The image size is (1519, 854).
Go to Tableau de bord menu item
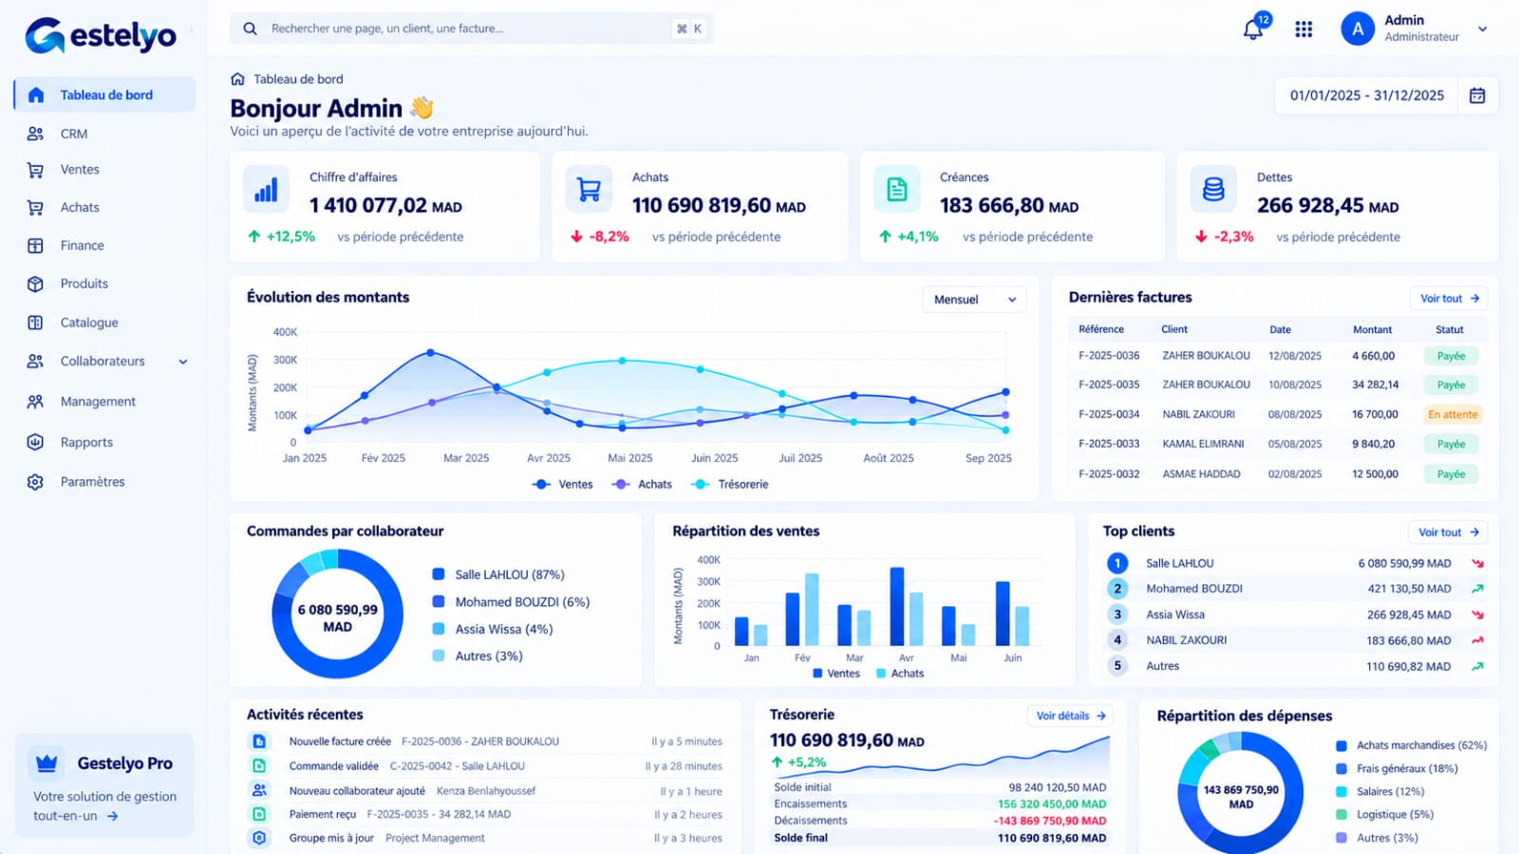pos(104,95)
